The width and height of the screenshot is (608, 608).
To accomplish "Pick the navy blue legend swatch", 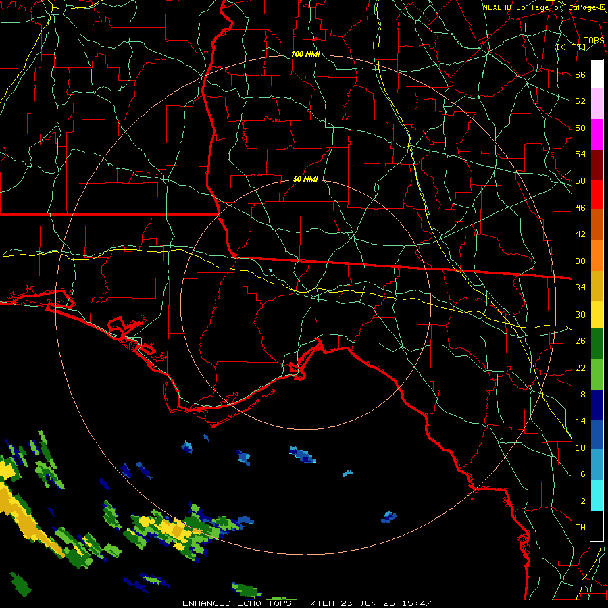I will pos(597,405).
